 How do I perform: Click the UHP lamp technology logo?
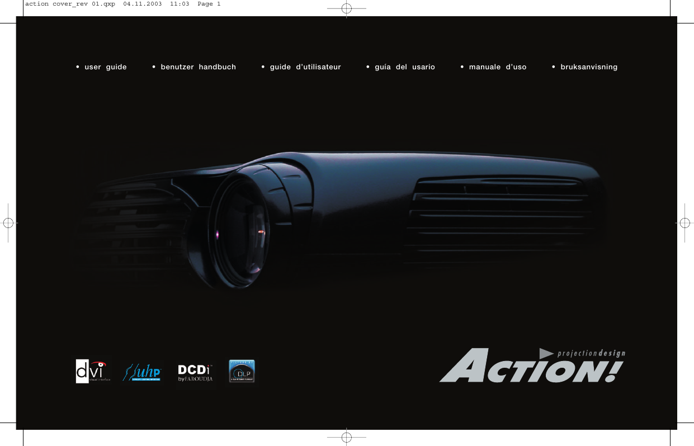(x=141, y=371)
